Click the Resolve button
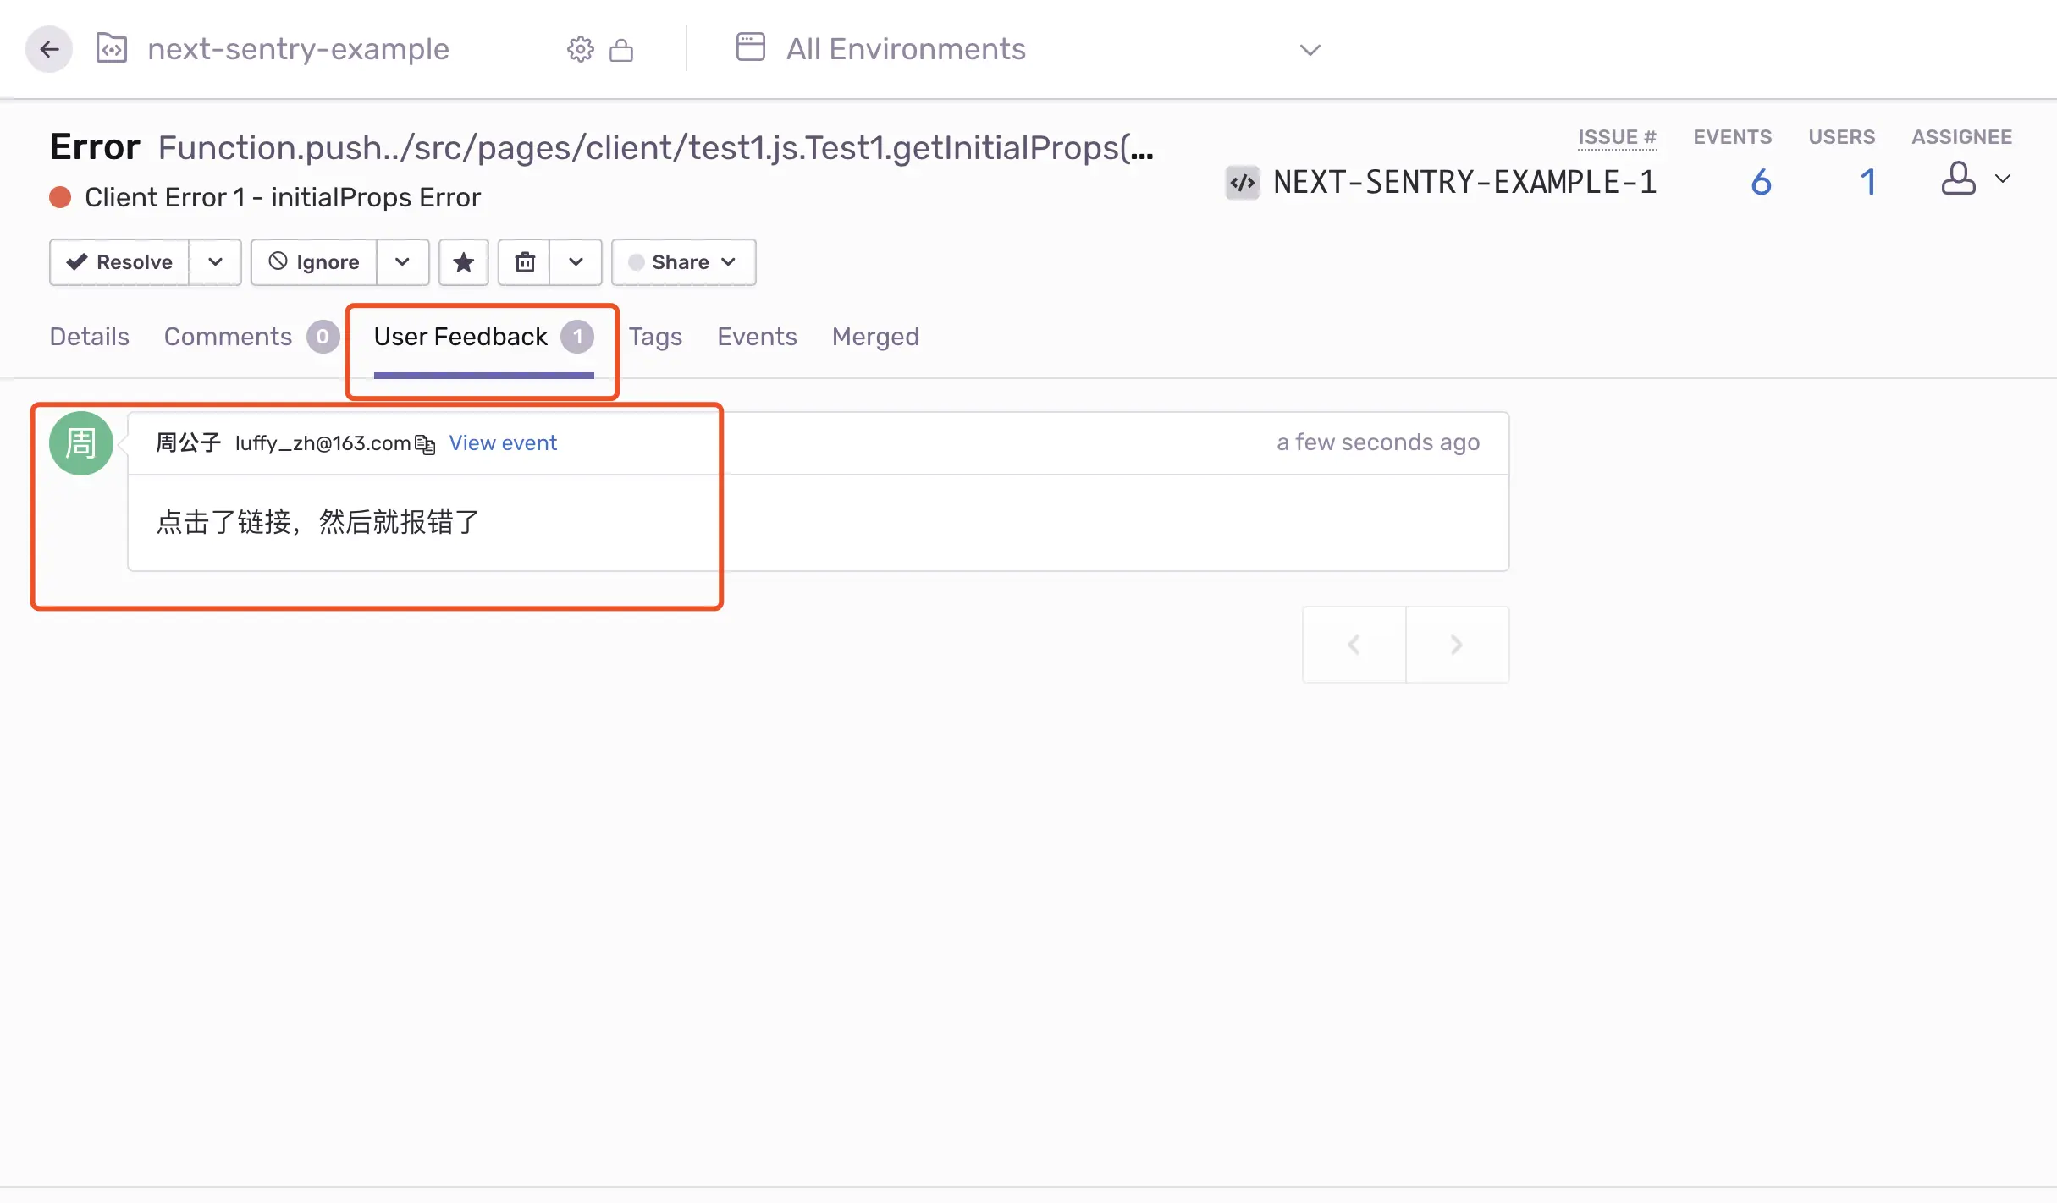Viewport: 2057px width, 1203px height. point(119,262)
